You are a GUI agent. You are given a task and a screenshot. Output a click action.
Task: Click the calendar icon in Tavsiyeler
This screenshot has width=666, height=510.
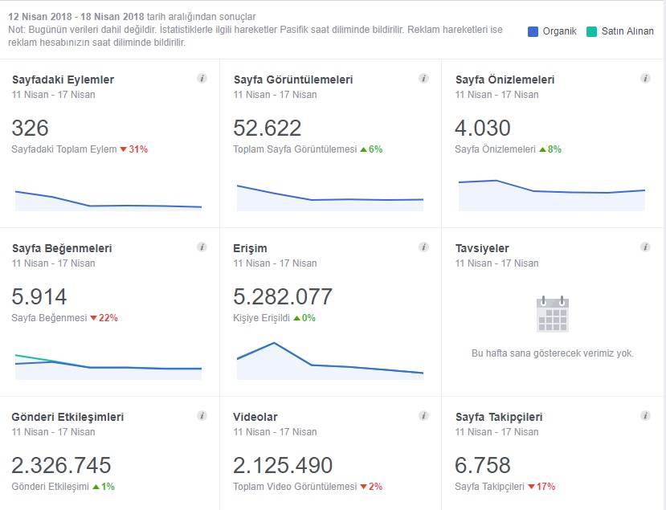(553, 314)
